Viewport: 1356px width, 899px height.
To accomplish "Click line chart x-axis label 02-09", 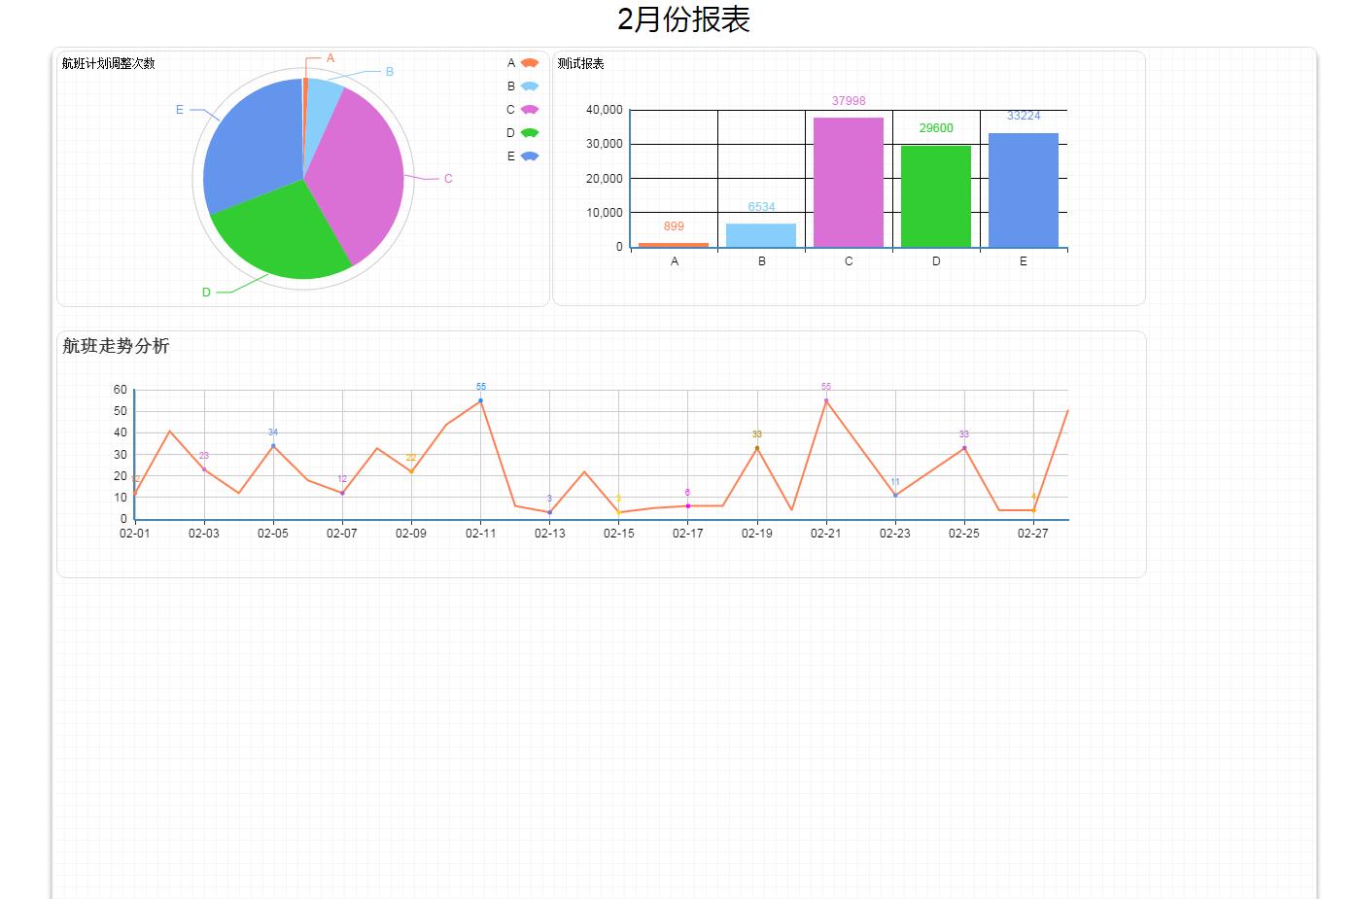I will (x=411, y=534).
